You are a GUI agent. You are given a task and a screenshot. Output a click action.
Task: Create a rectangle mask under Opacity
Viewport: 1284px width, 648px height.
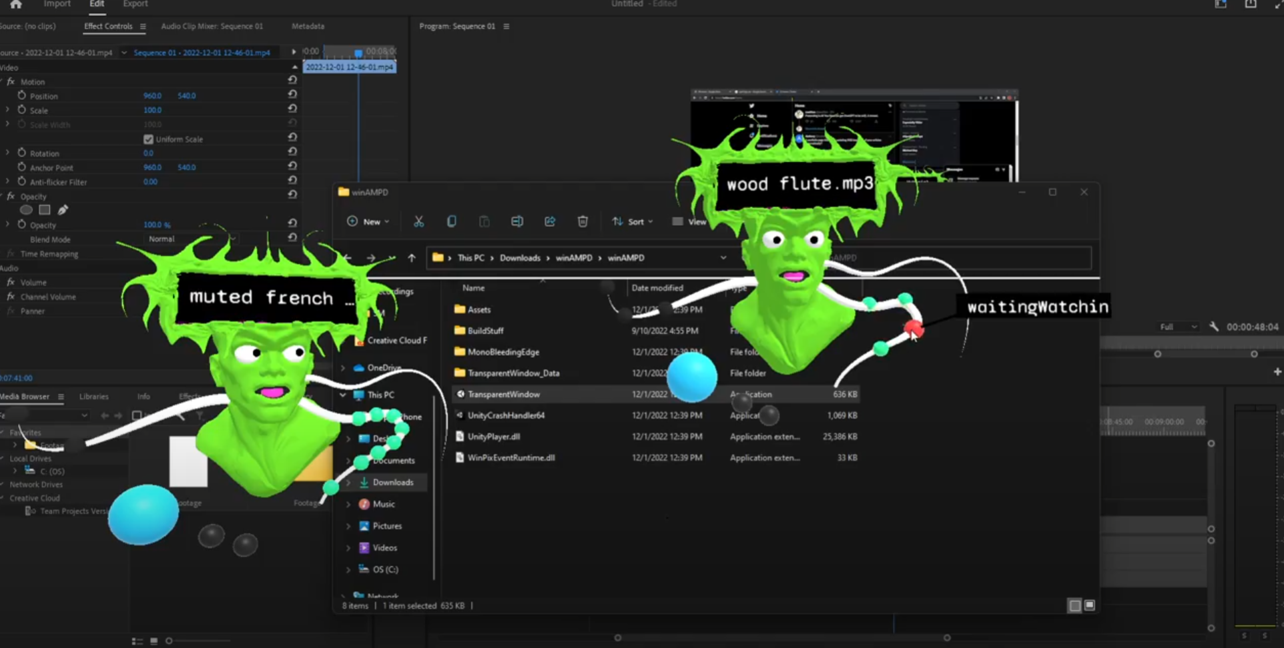coord(45,210)
